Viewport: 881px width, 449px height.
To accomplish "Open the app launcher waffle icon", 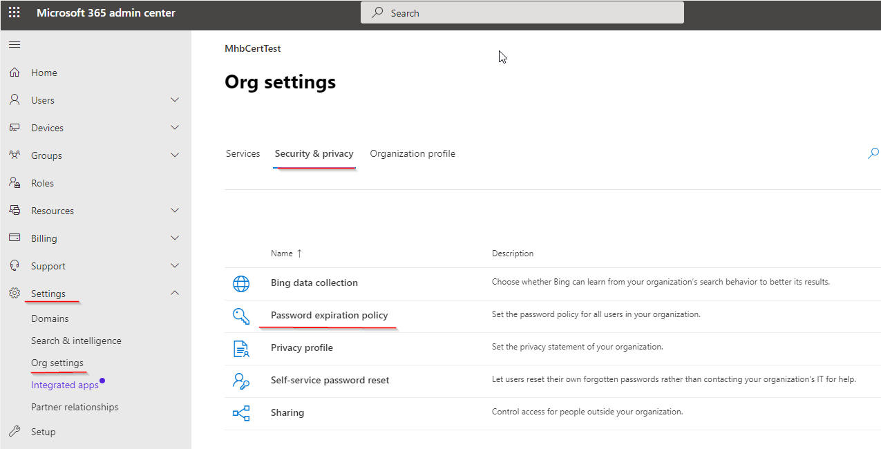I will [x=14, y=13].
